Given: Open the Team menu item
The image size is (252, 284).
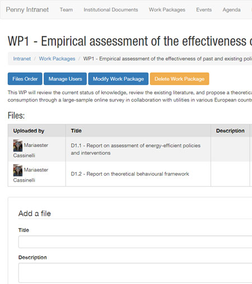Looking at the screenshot, I should tap(66, 10).
